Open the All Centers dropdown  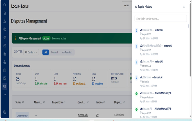coord(31,52)
